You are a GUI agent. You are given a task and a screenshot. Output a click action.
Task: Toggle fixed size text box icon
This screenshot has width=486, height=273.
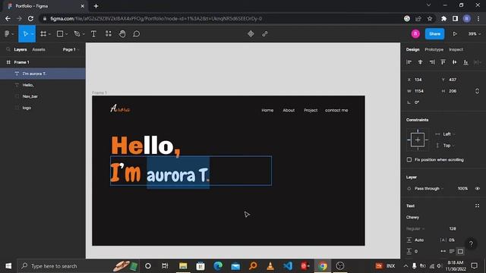pyautogui.click(x=460, y=251)
